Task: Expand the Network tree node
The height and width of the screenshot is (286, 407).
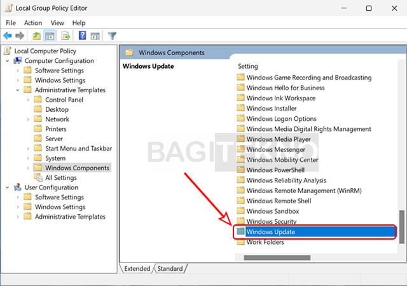Action: pyautogui.click(x=28, y=119)
